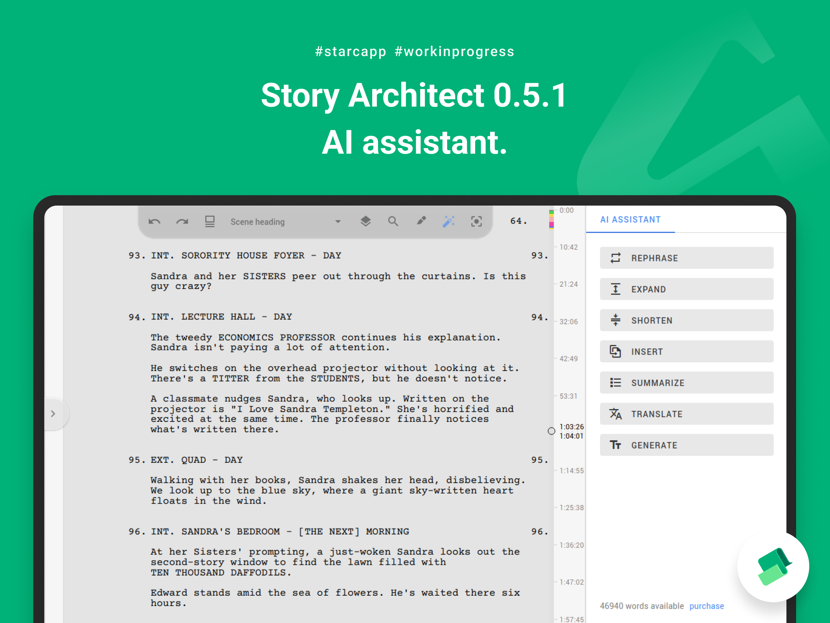Jump to the 0:00 timeline mark
Viewport: 830px width, 623px height.
566,210
